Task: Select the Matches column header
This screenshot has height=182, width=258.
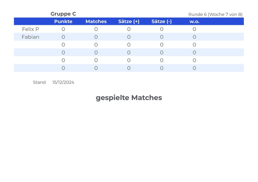Action: pyautogui.click(x=96, y=22)
